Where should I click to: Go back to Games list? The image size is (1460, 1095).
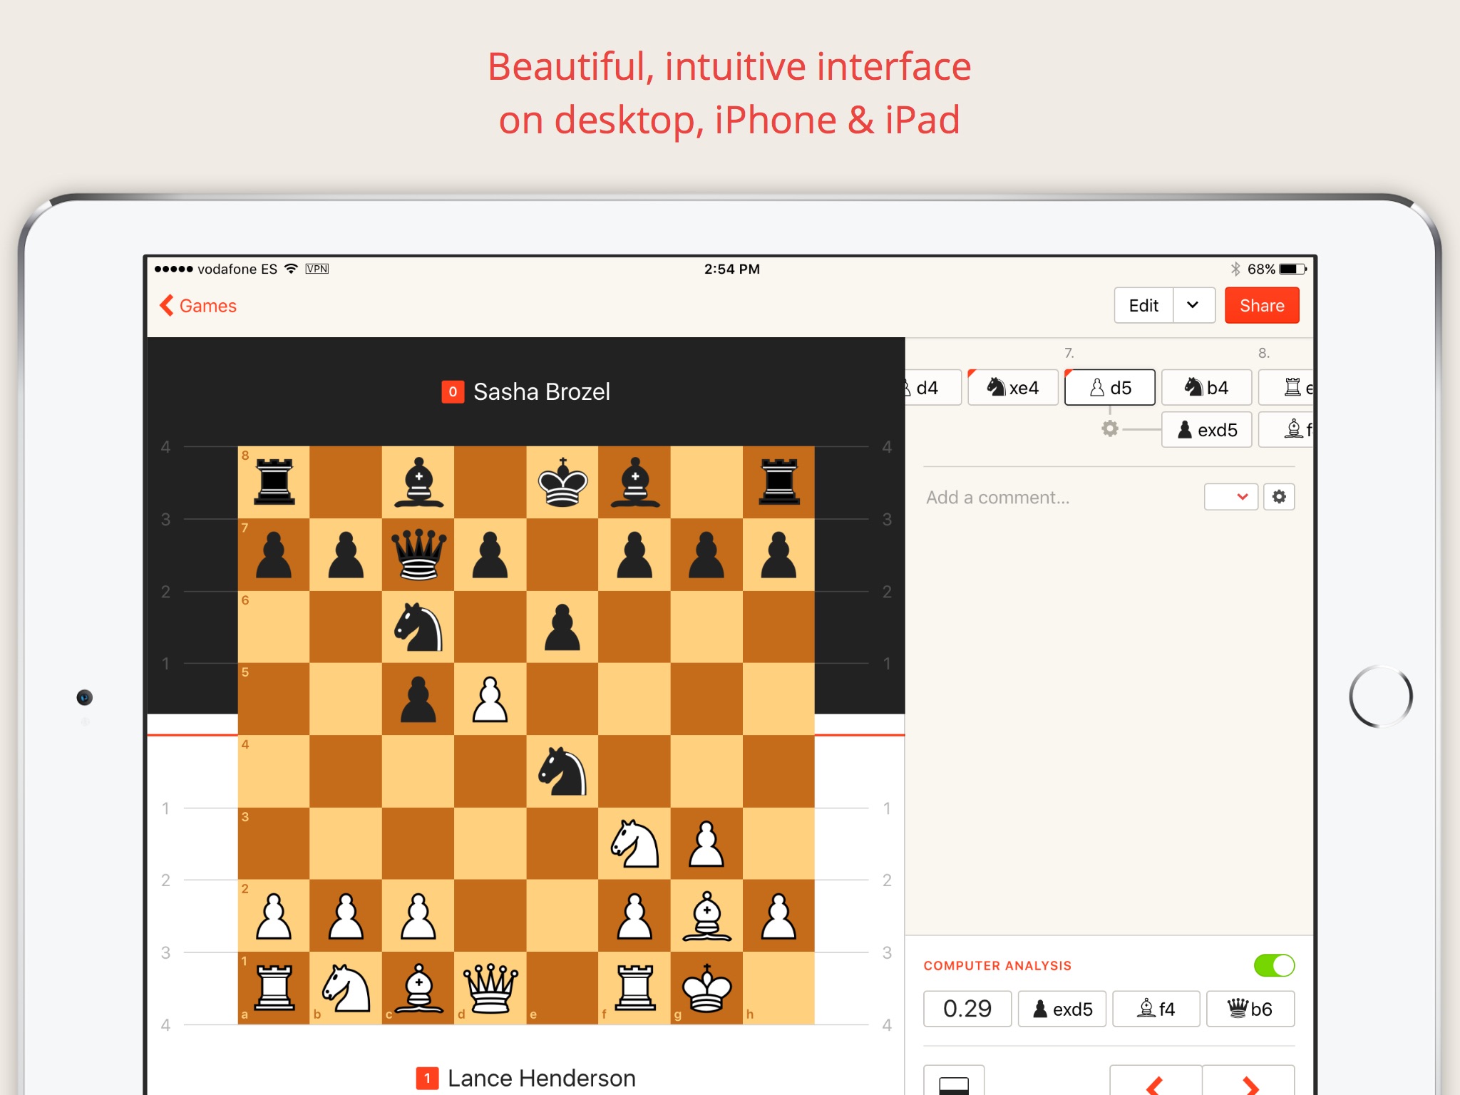pos(198,305)
